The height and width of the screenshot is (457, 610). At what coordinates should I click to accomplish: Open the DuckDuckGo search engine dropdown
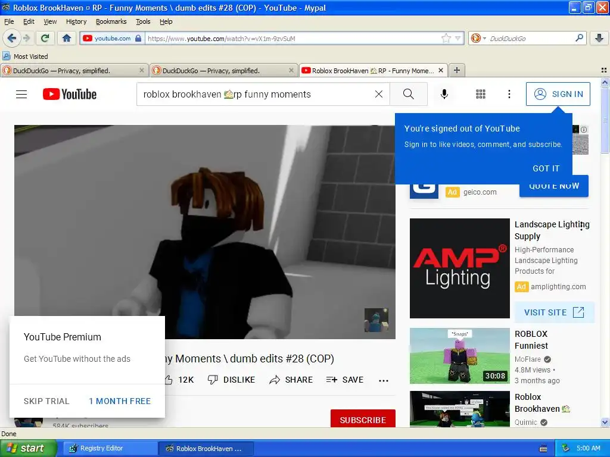coord(478,38)
